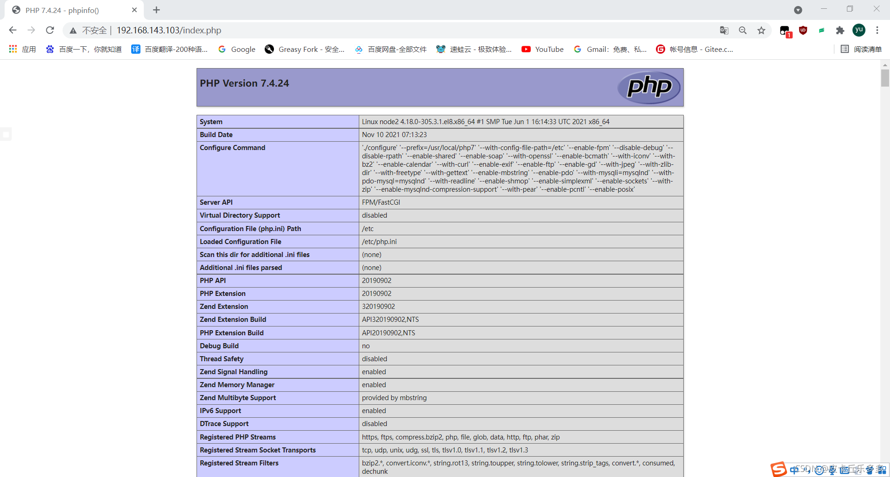
Task: Click the zoom magnifier icon in address bar
Action: [x=743, y=30]
